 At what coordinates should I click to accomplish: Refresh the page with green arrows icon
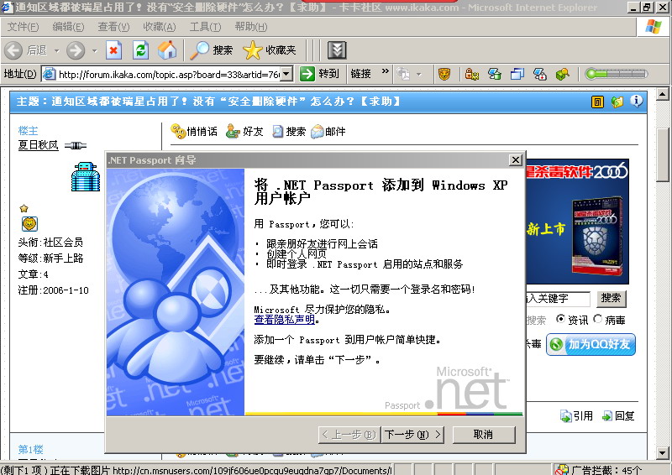tap(140, 50)
